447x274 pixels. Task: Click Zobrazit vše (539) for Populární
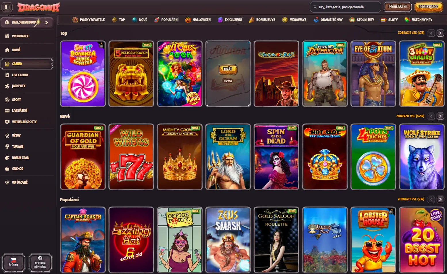pyautogui.click(x=411, y=199)
